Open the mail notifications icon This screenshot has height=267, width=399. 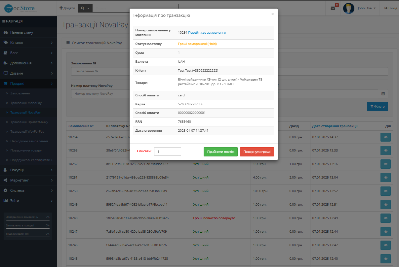tap(333, 8)
